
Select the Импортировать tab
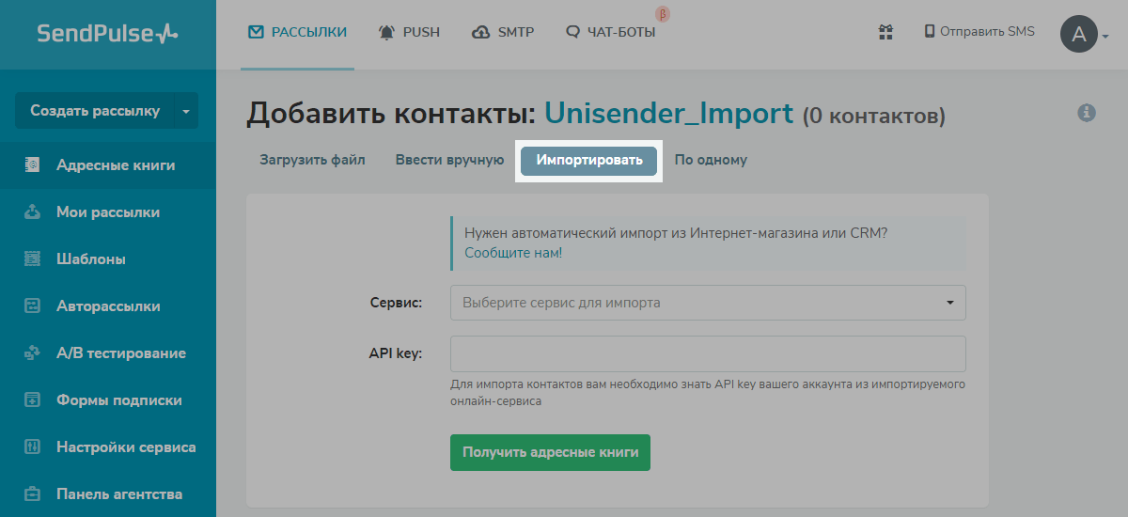[x=589, y=160]
